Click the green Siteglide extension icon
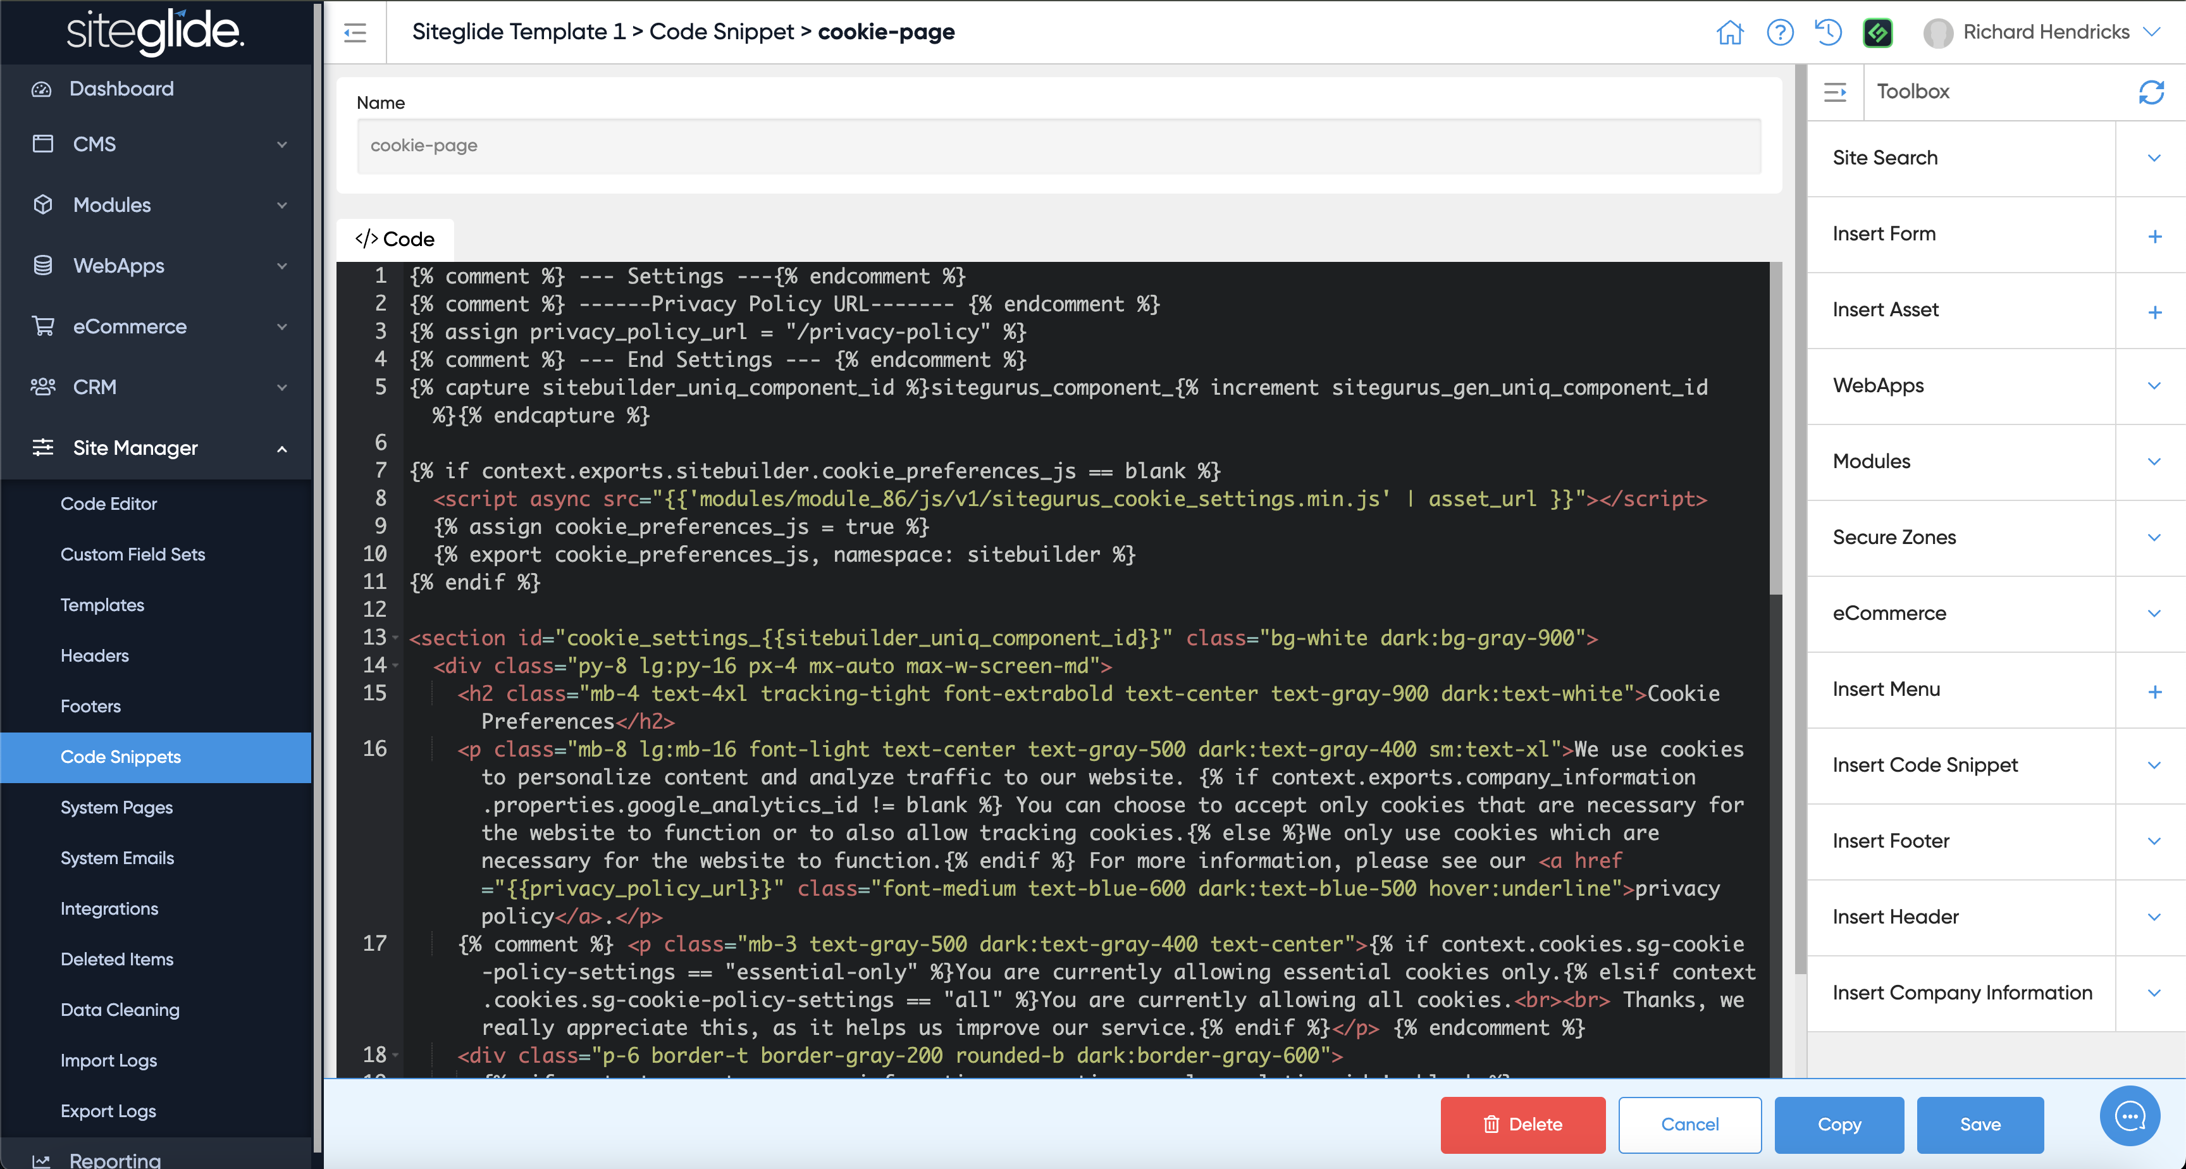The height and width of the screenshot is (1169, 2186). (1877, 32)
